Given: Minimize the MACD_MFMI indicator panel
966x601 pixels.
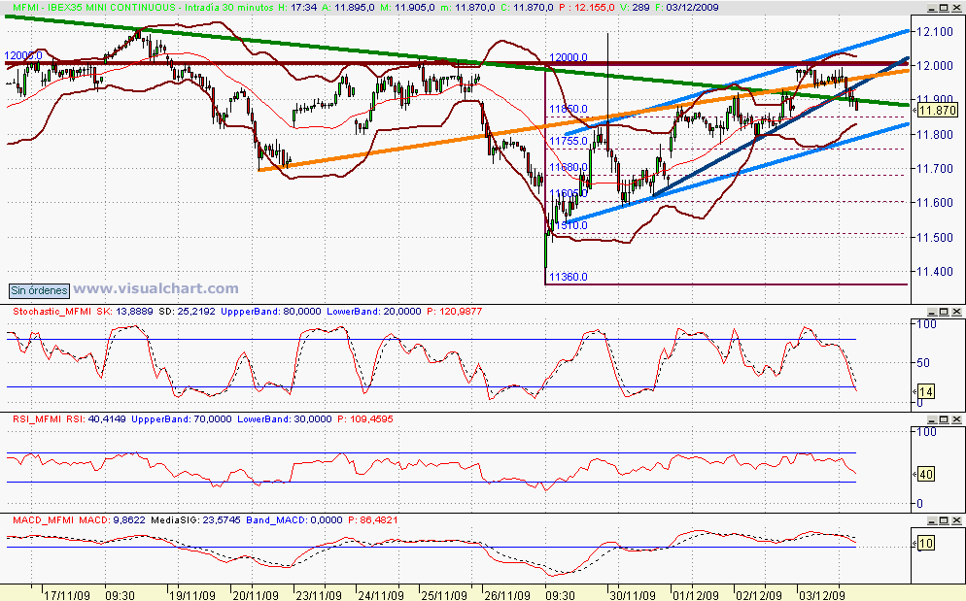Looking at the screenshot, I should 931,520.
